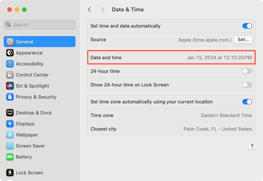Click the Wallpaper flower icon
The image size is (263, 181).
click(10, 135)
